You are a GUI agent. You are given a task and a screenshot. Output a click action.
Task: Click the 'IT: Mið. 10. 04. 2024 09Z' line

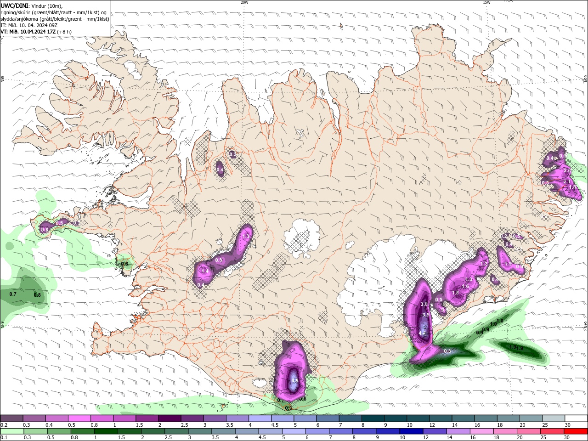pos(29,25)
